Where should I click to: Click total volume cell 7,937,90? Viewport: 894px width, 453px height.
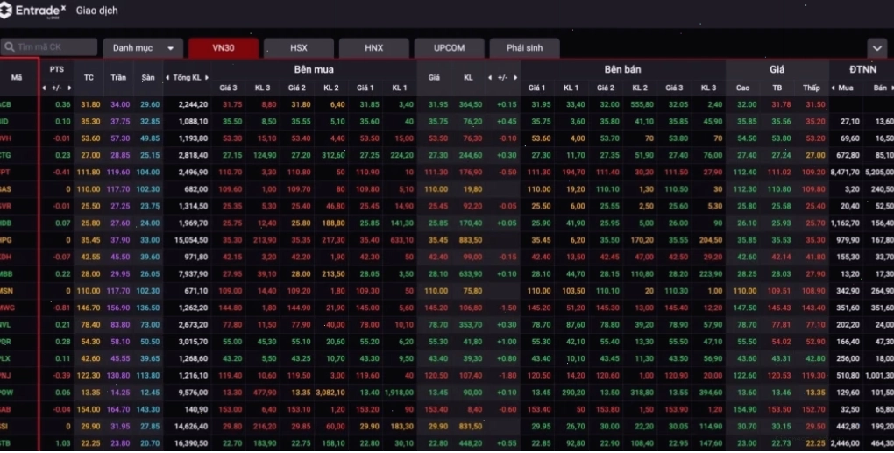pyautogui.click(x=193, y=274)
